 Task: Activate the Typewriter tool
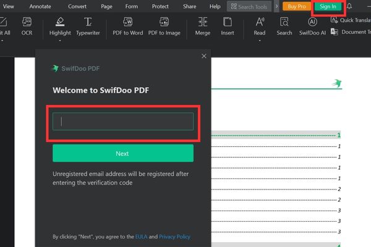coord(88,26)
